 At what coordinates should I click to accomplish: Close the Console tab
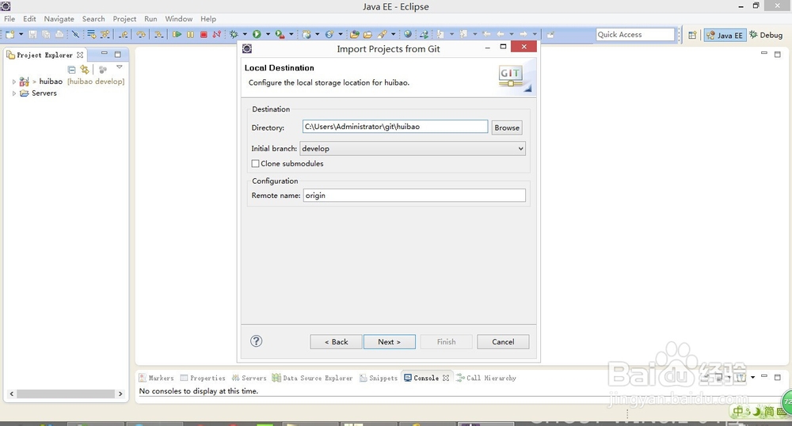coord(445,378)
